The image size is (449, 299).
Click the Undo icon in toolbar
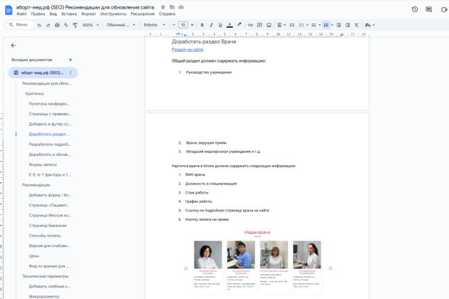(39, 25)
